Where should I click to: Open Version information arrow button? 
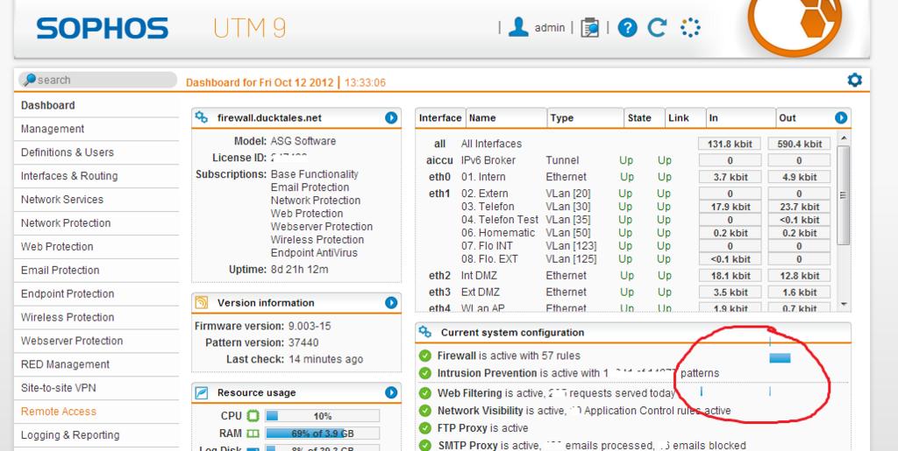[391, 302]
